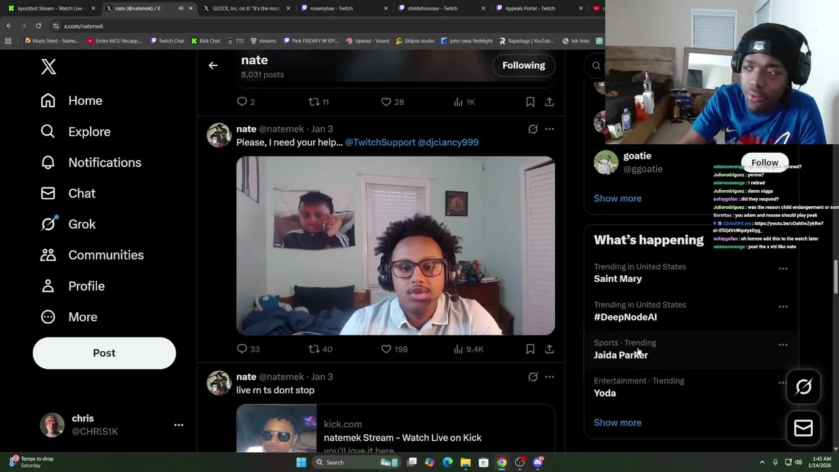
Task: Click the Following button
Action: [x=524, y=65]
